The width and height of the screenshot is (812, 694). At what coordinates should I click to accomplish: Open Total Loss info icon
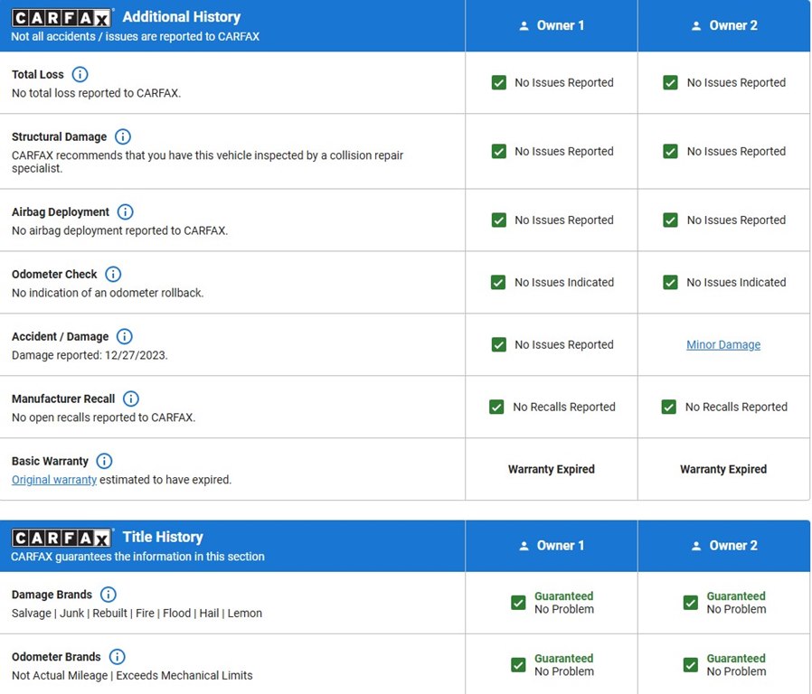[x=80, y=74]
